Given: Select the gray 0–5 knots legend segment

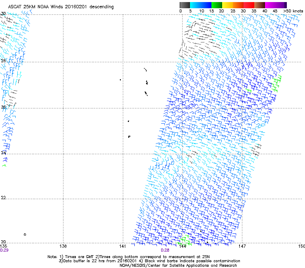Looking at the screenshot, I should [185, 5].
